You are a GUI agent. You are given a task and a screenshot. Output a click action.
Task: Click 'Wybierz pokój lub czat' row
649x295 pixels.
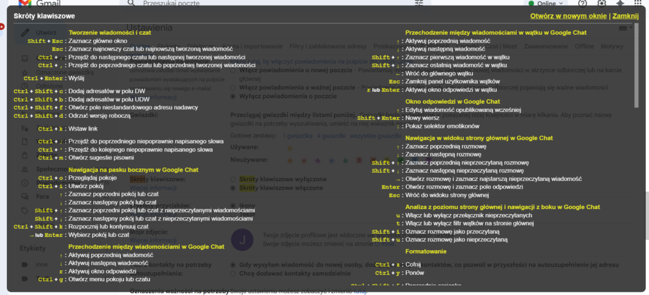coord(99,235)
